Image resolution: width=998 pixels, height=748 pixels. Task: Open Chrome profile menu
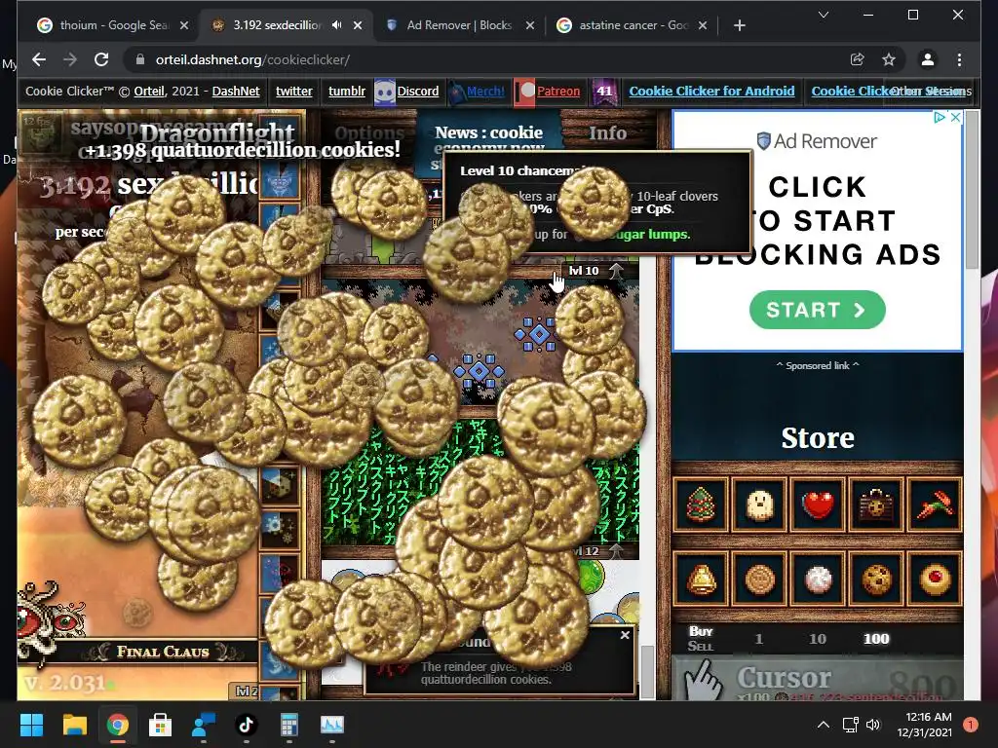tap(928, 59)
